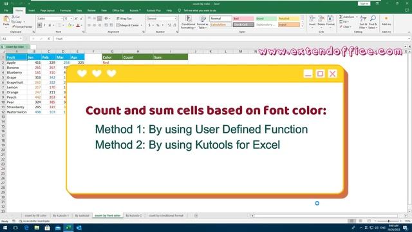Image resolution: width=412 pixels, height=232 pixels.
Task: Click the Format as Table icon
Action: click(203, 19)
